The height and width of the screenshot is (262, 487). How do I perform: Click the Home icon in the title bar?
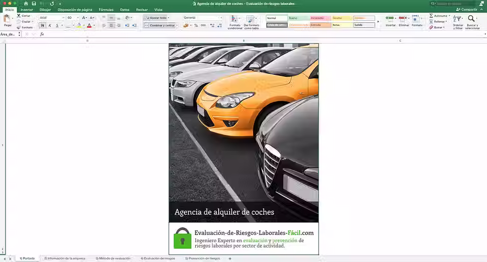point(26,3)
